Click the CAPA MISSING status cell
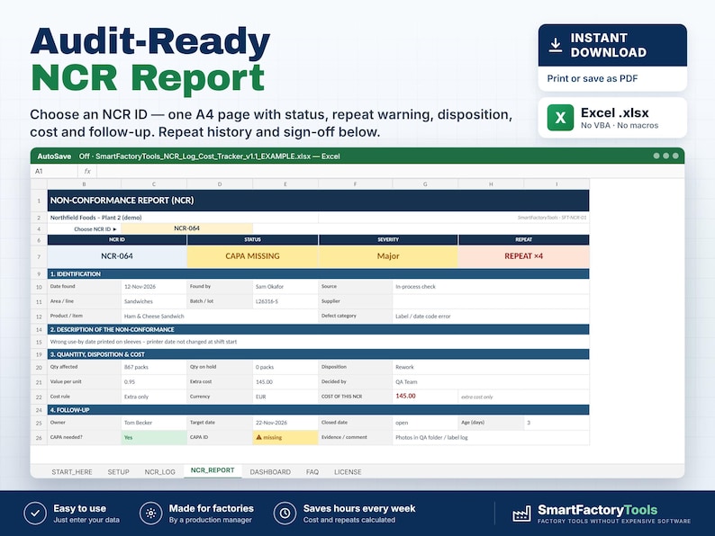This screenshot has width=715, height=536. (x=253, y=256)
